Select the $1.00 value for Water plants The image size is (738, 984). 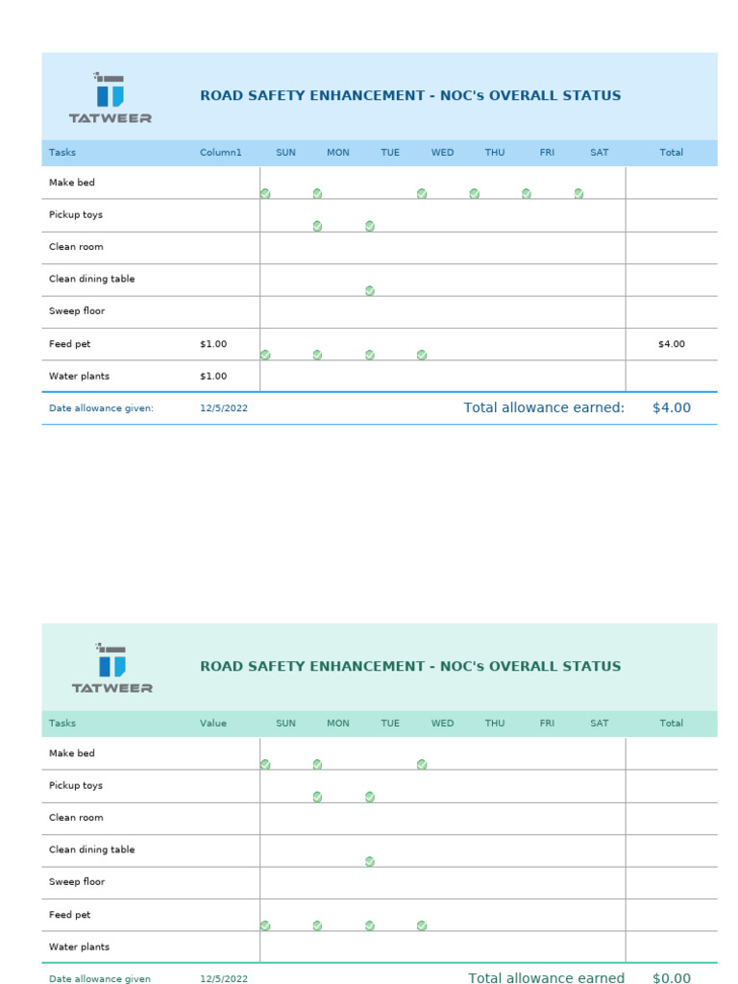213,376
